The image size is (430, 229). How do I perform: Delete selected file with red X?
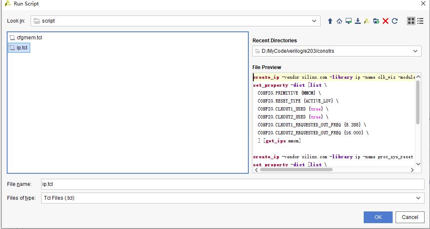386,21
